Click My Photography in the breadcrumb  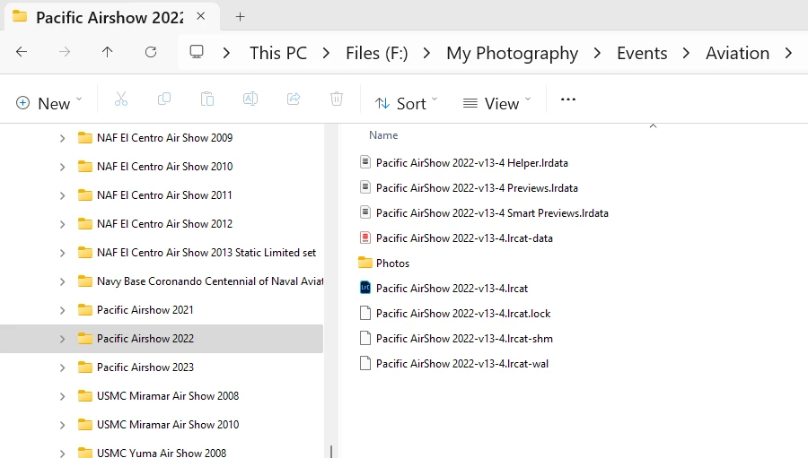tap(513, 54)
